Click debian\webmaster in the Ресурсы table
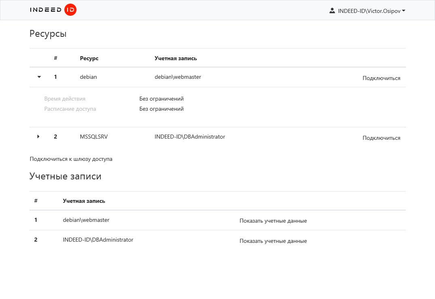This screenshot has width=435, height=299. point(178,77)
